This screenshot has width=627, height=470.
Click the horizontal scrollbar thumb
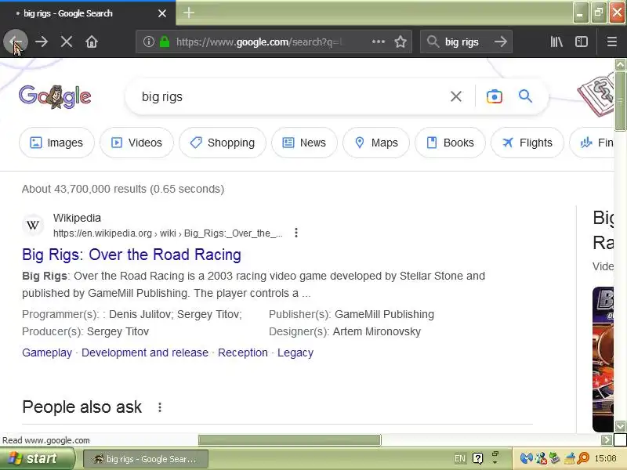coord(289,440)
